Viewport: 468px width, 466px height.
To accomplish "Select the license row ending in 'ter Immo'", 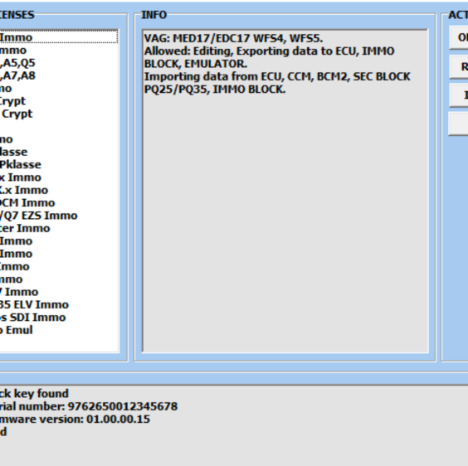I will pos(59,229).
